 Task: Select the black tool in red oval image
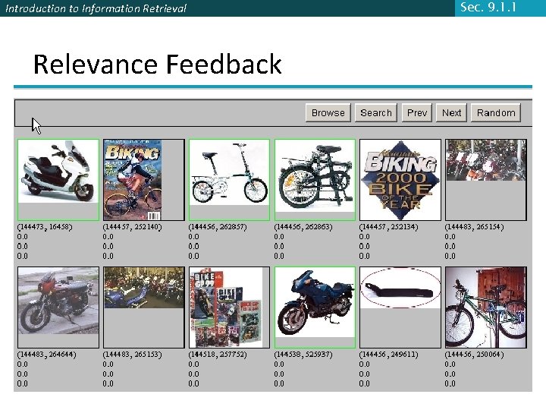[x=400, y=307]
